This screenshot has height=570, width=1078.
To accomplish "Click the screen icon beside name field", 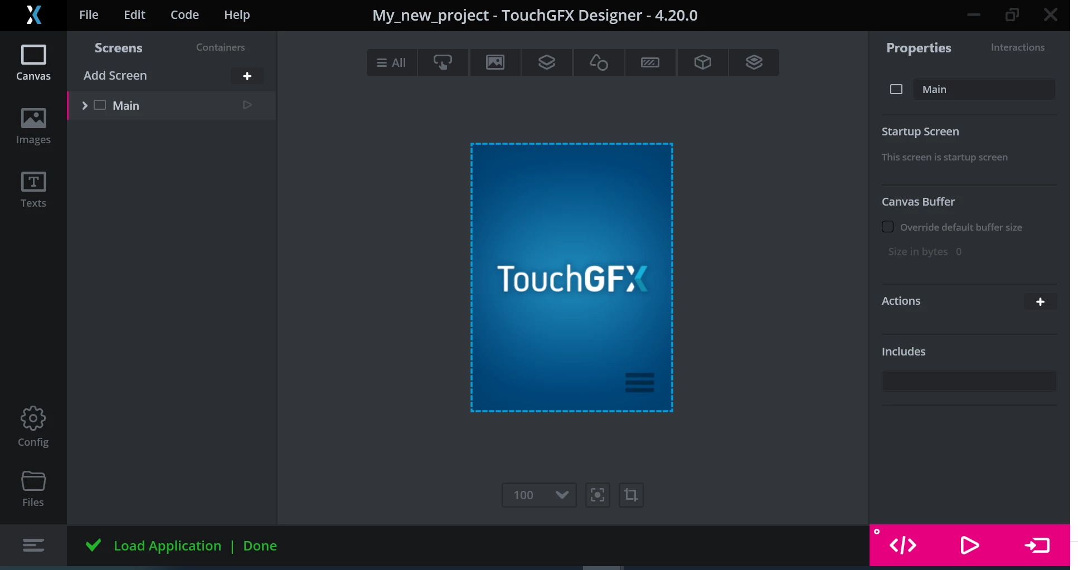I will 896,89.
